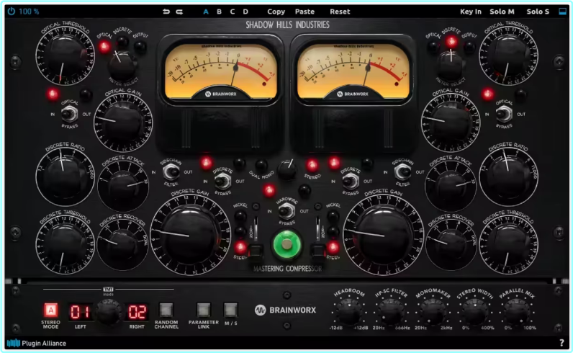Click the undo arrow icon

point(166,12)
